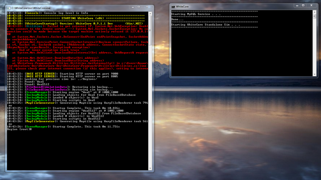Click scroll-down arrow in WhiteCore launcher window
This screenshot has height=180, width=321.
(315, 74)
